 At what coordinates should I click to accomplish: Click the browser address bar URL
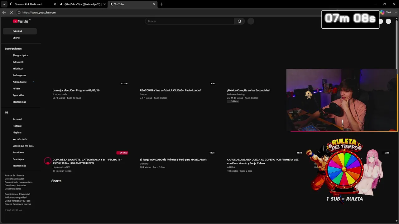pyautogui.click(x=39, y=12)
